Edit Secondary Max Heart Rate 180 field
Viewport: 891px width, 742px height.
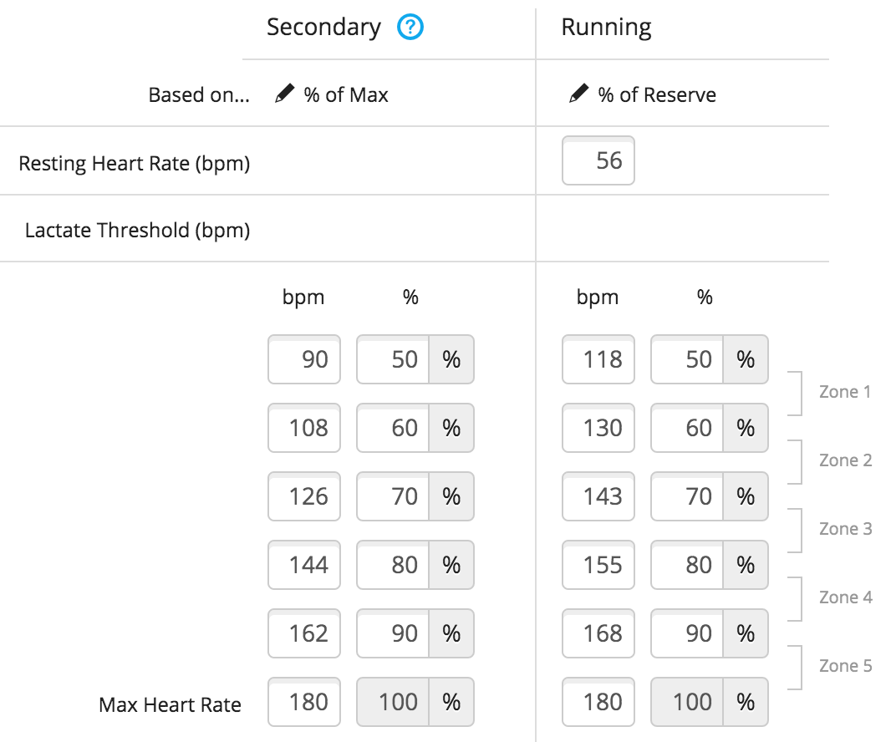[x=304, y=702]
